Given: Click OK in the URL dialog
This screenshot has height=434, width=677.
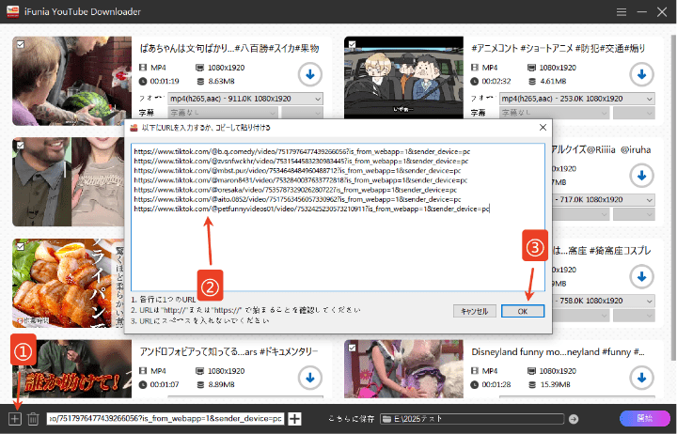Looking at the screenshot, I should (x=523, y=311).
